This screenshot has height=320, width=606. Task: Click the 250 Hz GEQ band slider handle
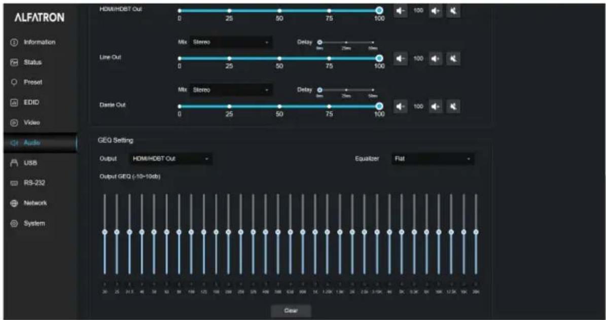240,232
